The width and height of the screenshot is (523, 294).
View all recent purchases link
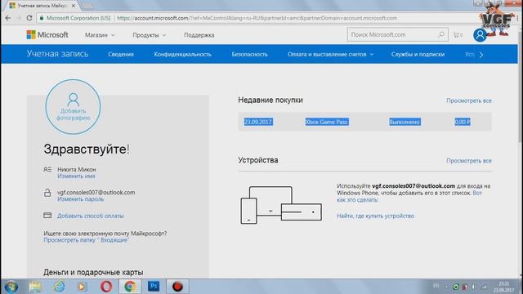(x=469, y=100)
